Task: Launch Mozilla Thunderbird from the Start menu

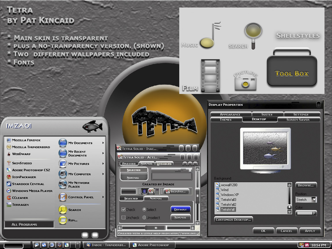Action: click(28, 147)
